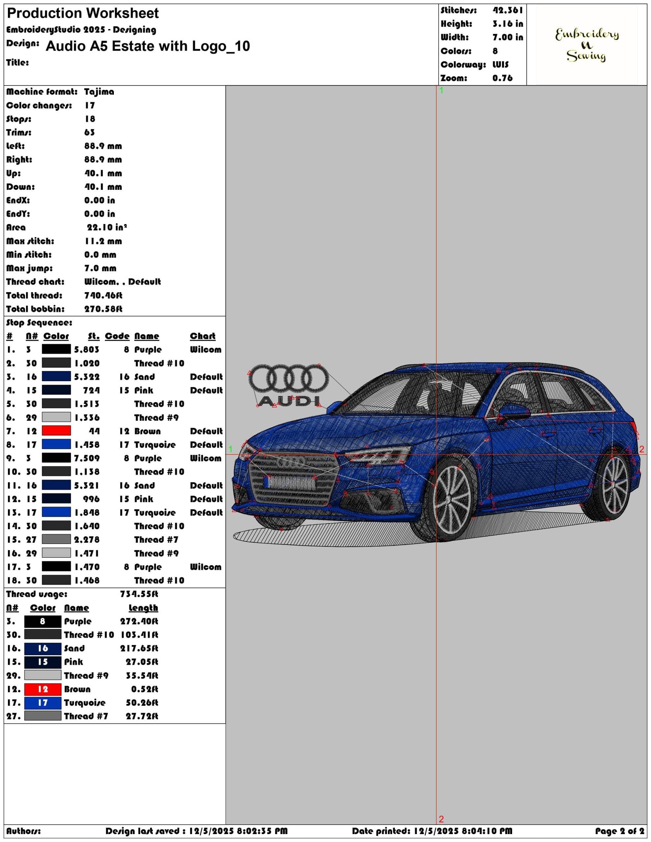This screenshot has width=651, height=842.
Task: Select machine format value 'Tajima'
Action: tap(99, 92)
